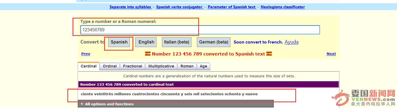Viewport: 397px width, 108px height.
Task: Click 'Soon convert to French.' text
Action: click(258, 42)
